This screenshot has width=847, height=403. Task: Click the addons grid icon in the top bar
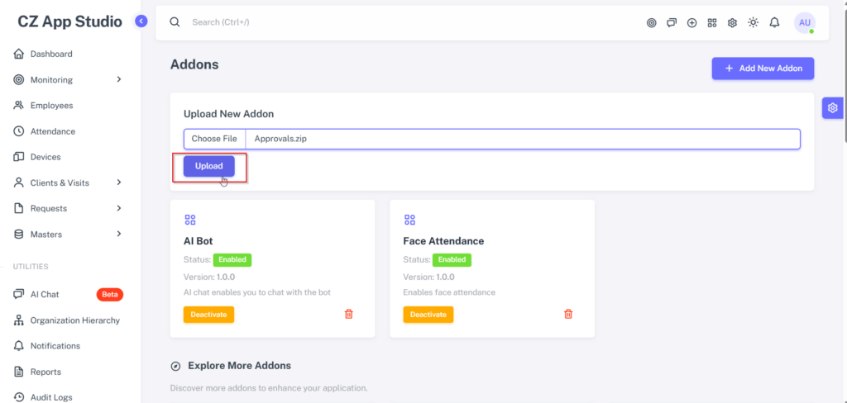[x=712, y=22]
